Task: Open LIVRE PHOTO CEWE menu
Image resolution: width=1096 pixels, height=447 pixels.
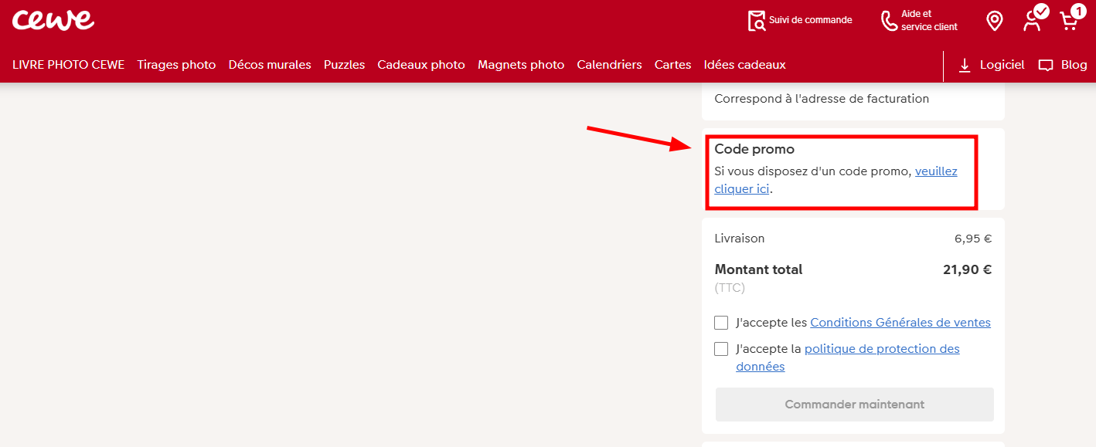Action: pyautogui.click(x=68, y=65)
